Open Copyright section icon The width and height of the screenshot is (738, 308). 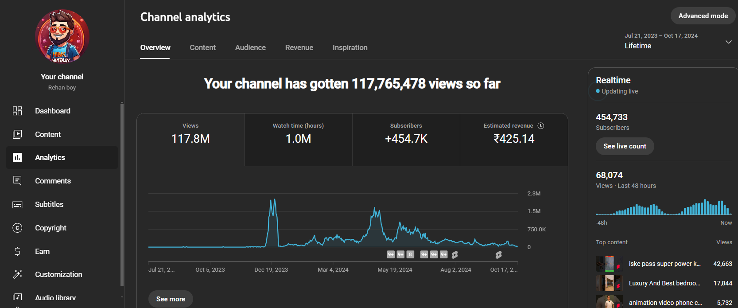point(17,228)
